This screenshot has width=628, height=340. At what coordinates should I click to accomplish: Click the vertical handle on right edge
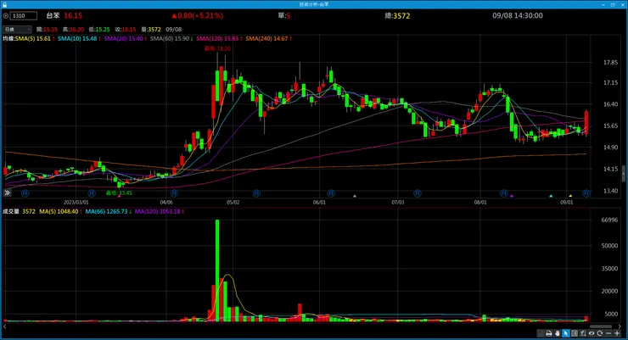coord(623,175)
